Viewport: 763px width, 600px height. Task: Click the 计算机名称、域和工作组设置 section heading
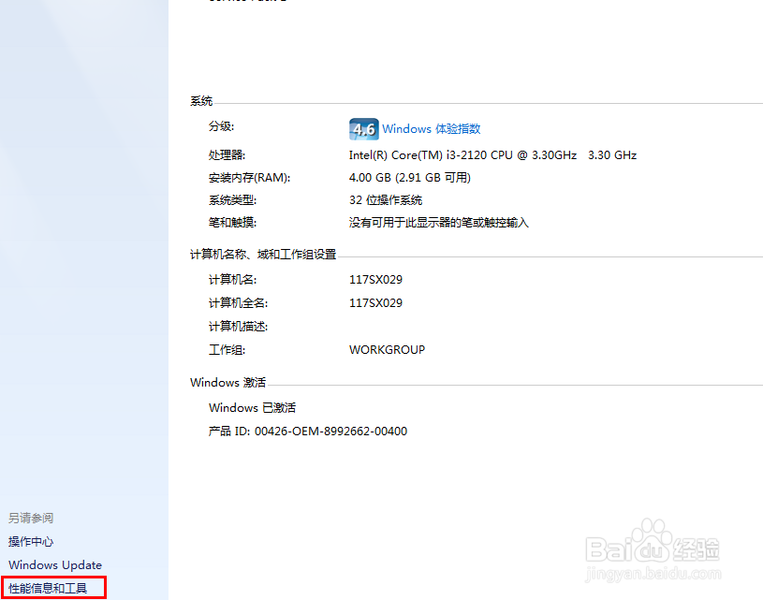263,255
